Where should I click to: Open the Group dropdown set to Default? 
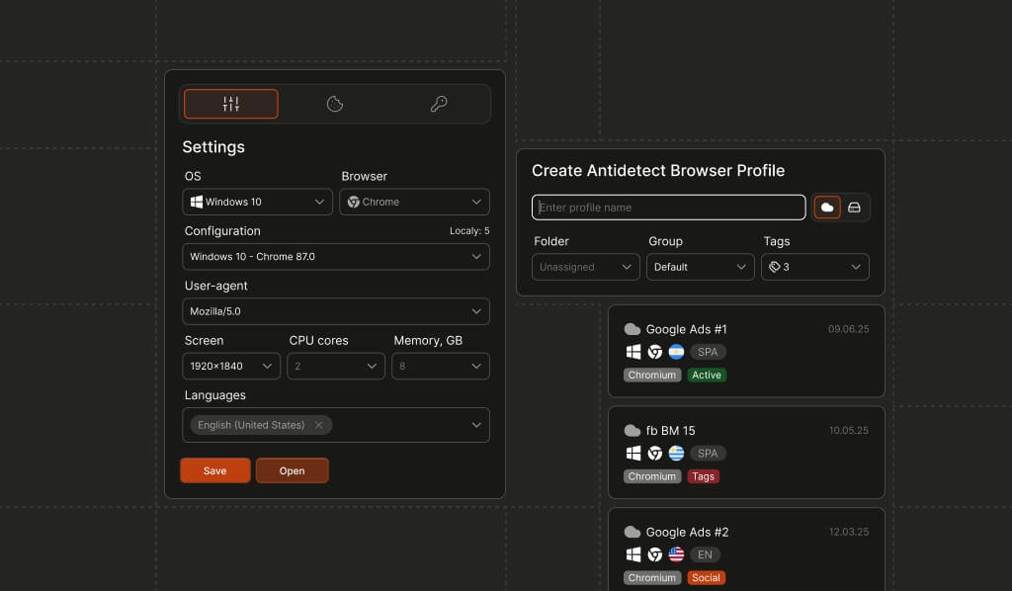pos(700,267)
